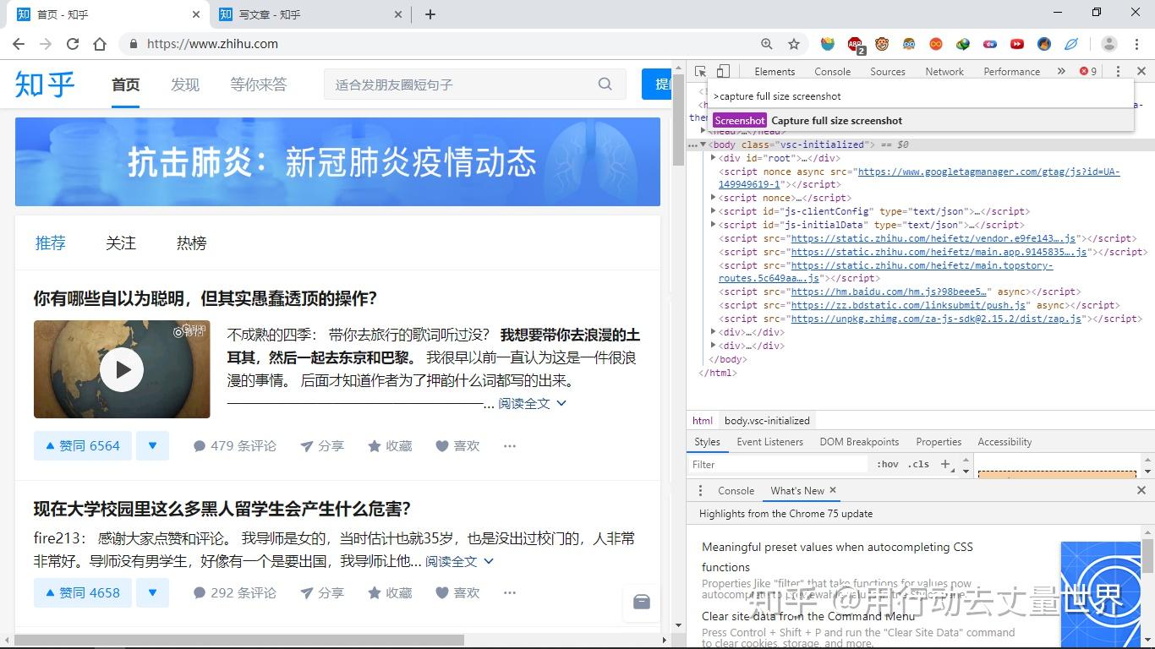Downvote the second answer
This screenshot has height=649, width=1155.
(x=152, y=592)
